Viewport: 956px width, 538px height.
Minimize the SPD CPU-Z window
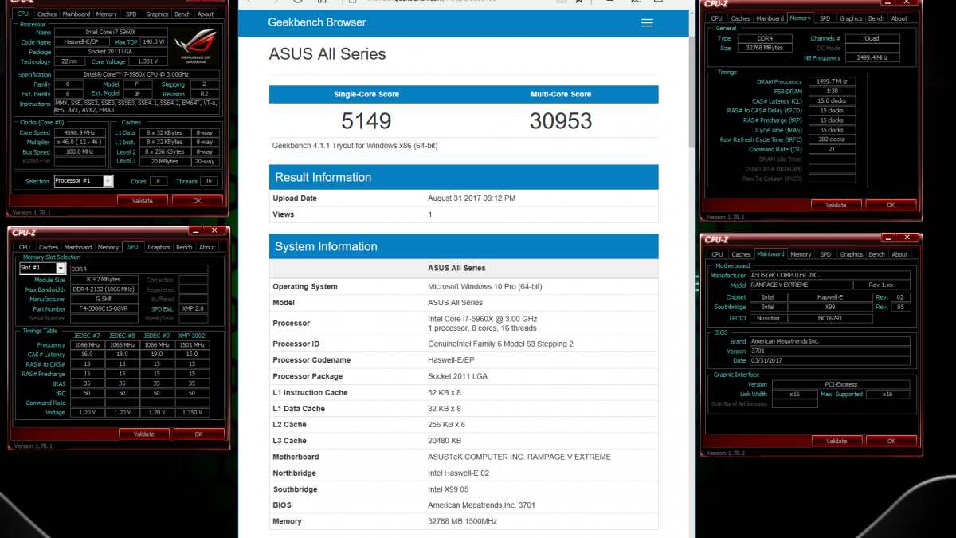[x=195, y=230]
